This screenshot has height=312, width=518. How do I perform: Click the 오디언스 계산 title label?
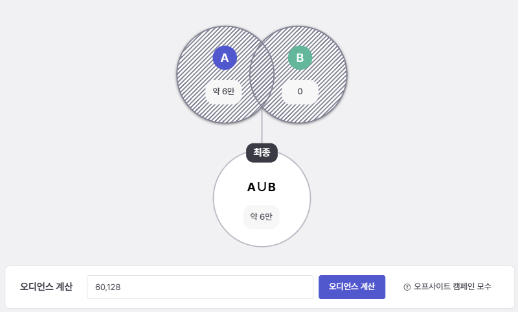46,287
